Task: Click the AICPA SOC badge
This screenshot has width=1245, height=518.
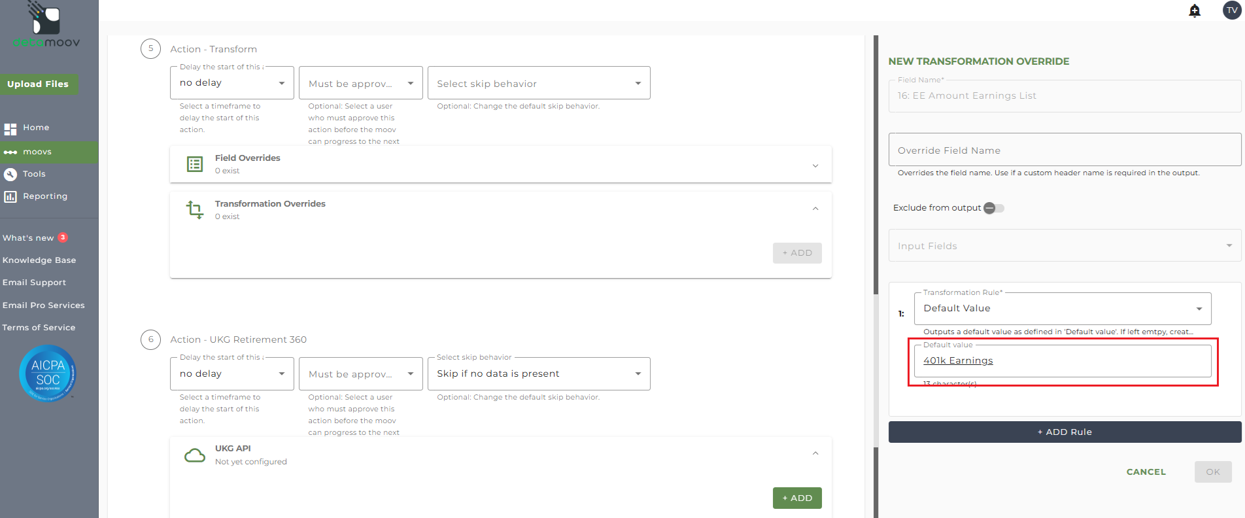Action: pos(48,373)
